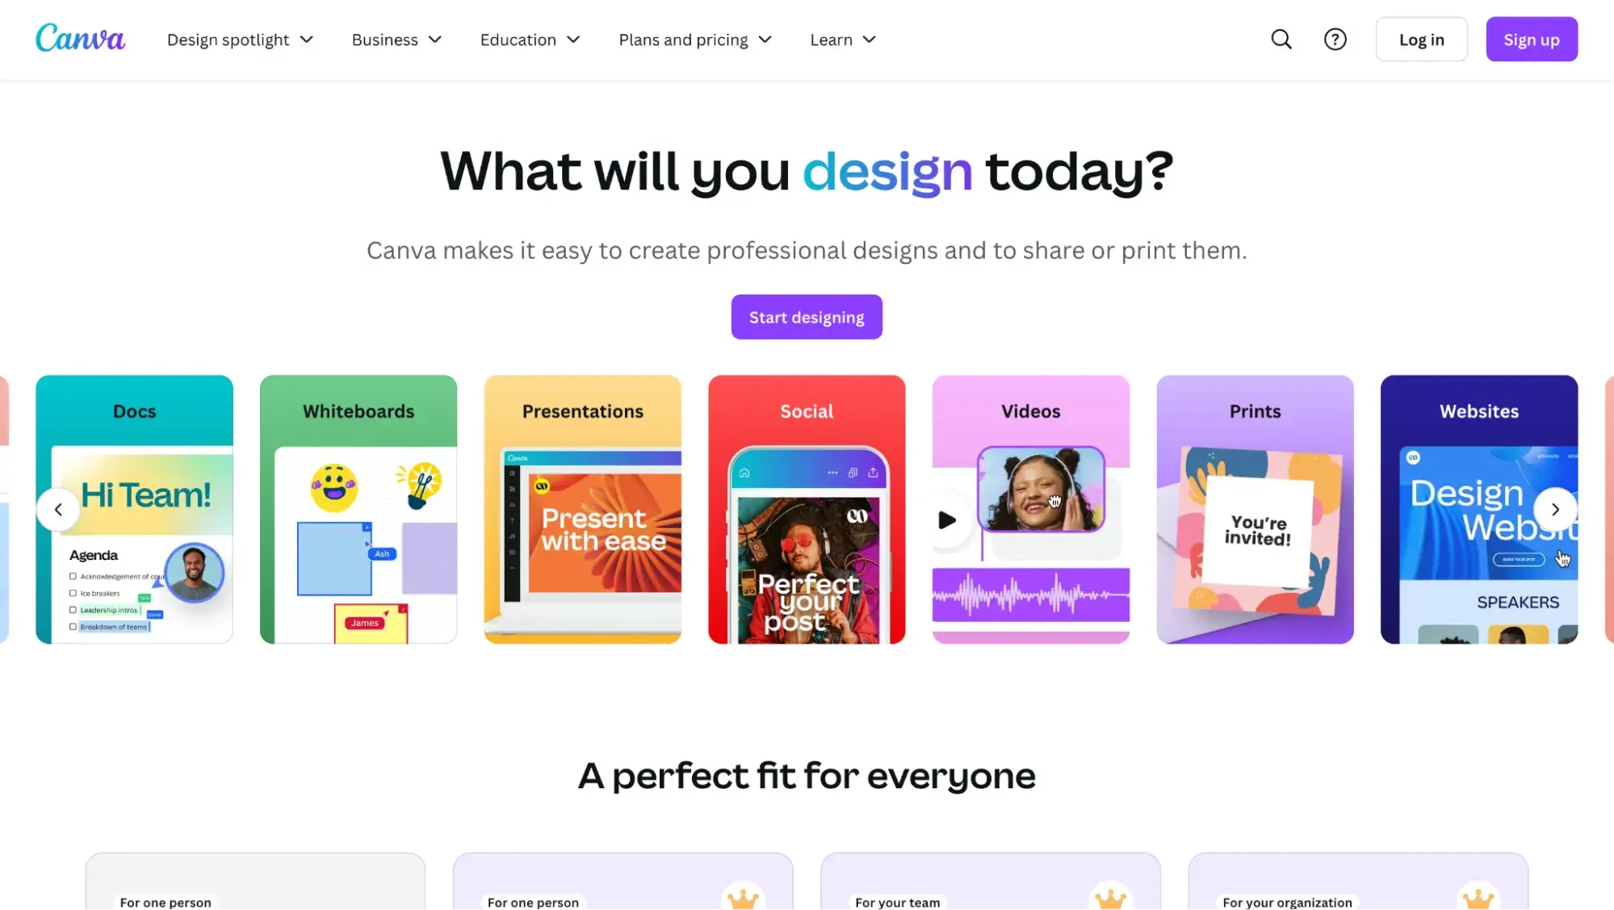This screenshot has height=910, width=1614.
Task: Click the Log in link
Action: [1421, 39]
